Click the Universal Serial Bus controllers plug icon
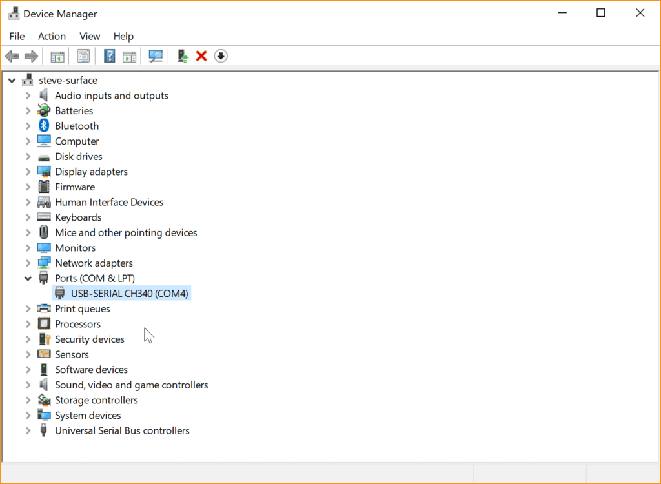This screenshot has width=661, height=484. click(x=43, y=430)
